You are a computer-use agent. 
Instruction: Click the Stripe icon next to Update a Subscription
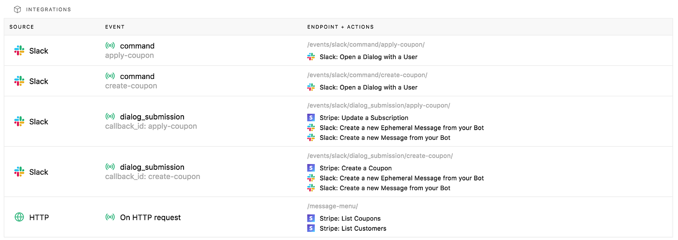[x=311, y=118]
